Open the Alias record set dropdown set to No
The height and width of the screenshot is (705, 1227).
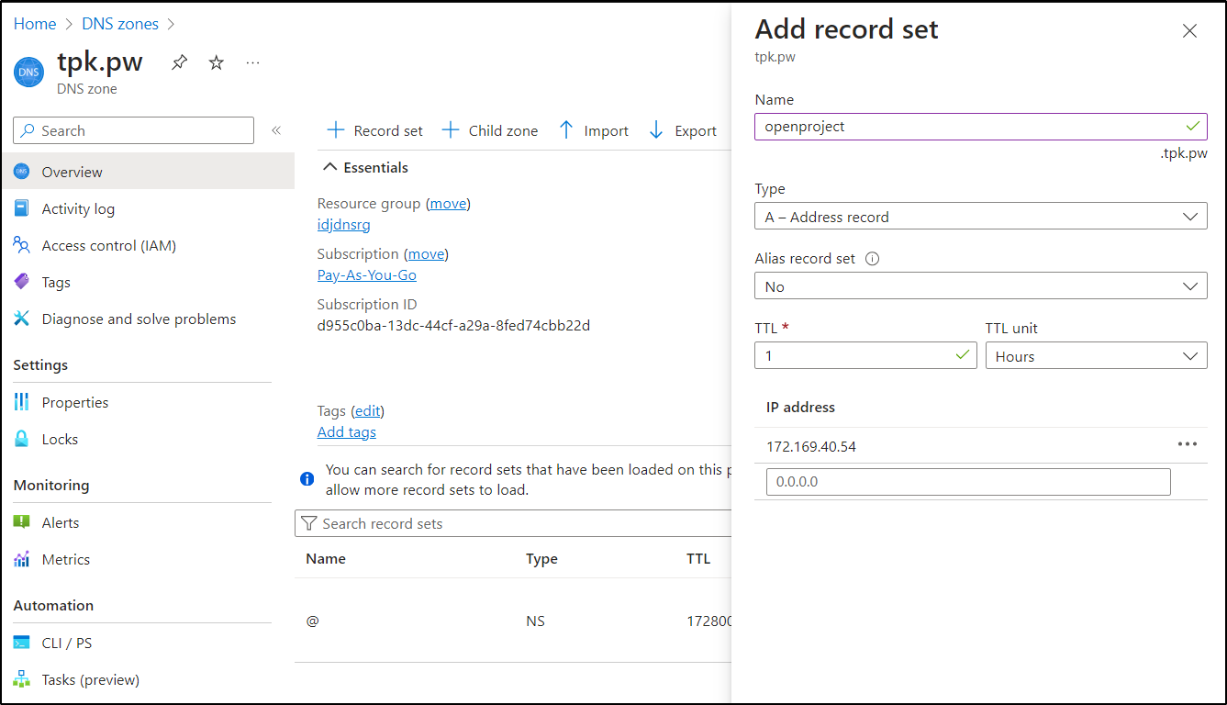[x=980, y=286]
